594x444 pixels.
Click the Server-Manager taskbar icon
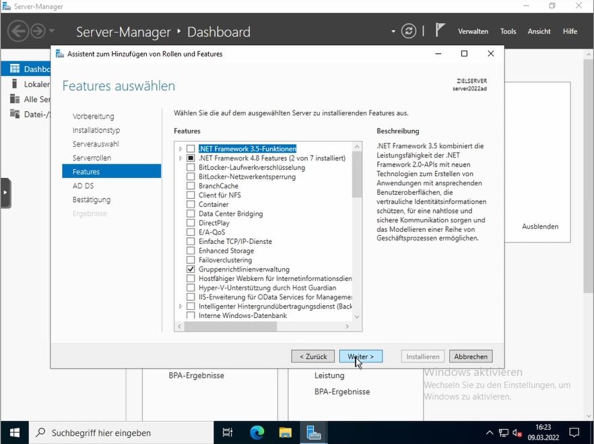pyautogui.click(x=314, y=433)
